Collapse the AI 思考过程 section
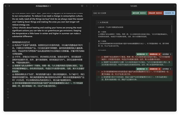This screenshot has width=180, height=115. [x=98, y=22]
